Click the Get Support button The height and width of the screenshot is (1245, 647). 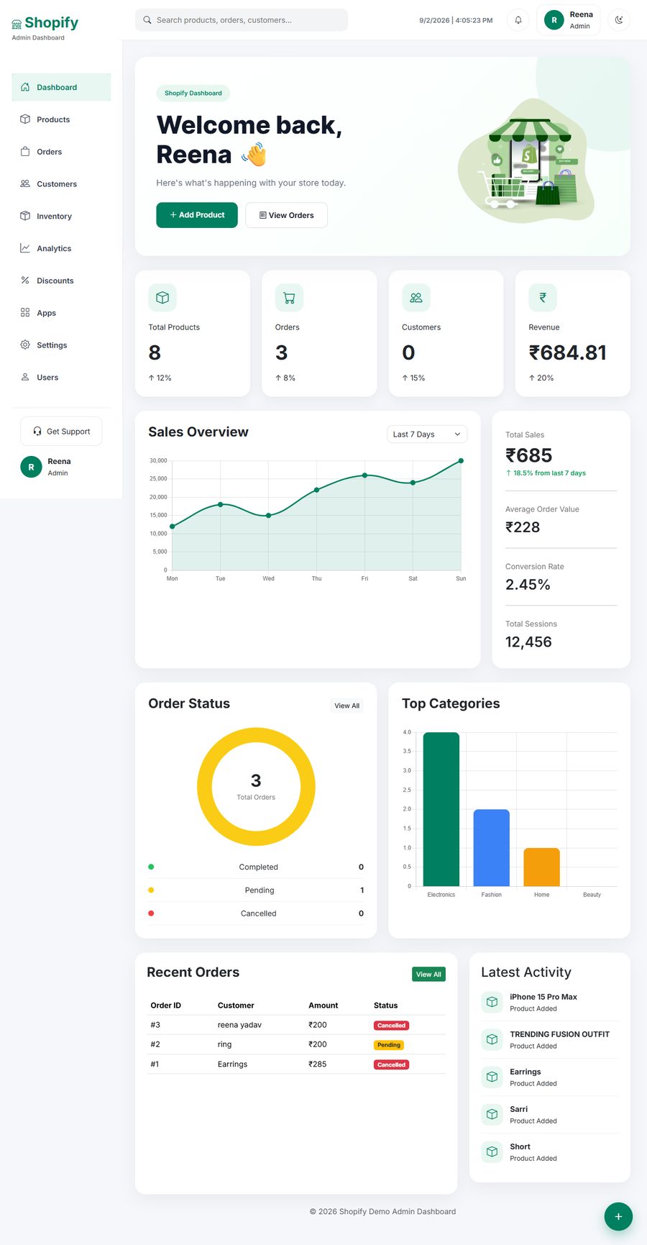61,432
